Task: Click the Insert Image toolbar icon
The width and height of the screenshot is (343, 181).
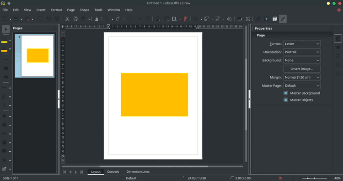Action: coord(158,19)
